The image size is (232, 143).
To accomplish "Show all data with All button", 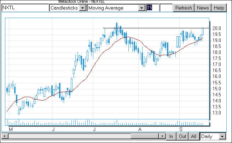I will click(x=193, y=136).
